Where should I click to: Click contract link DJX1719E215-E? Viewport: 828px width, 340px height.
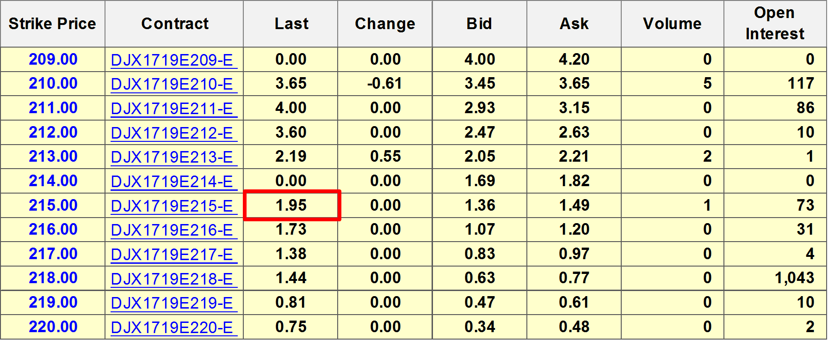coord(172,206)
